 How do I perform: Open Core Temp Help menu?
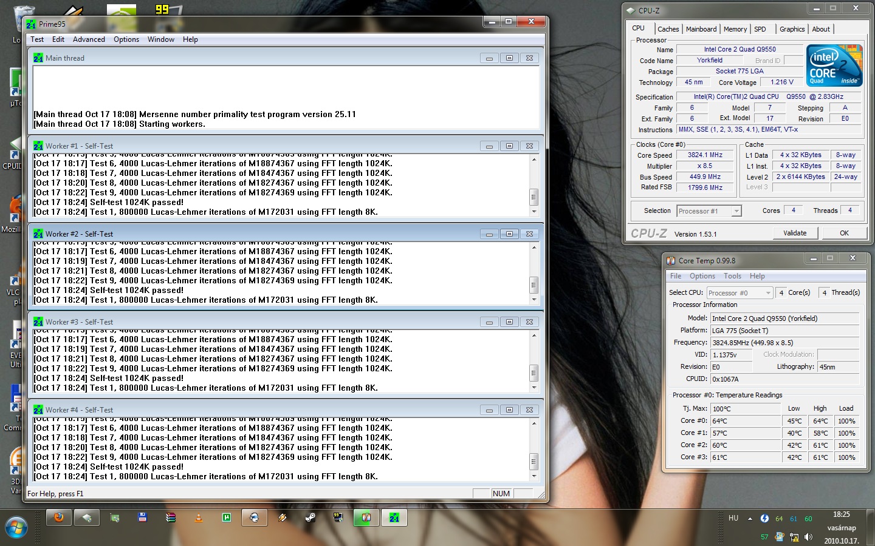757,276
